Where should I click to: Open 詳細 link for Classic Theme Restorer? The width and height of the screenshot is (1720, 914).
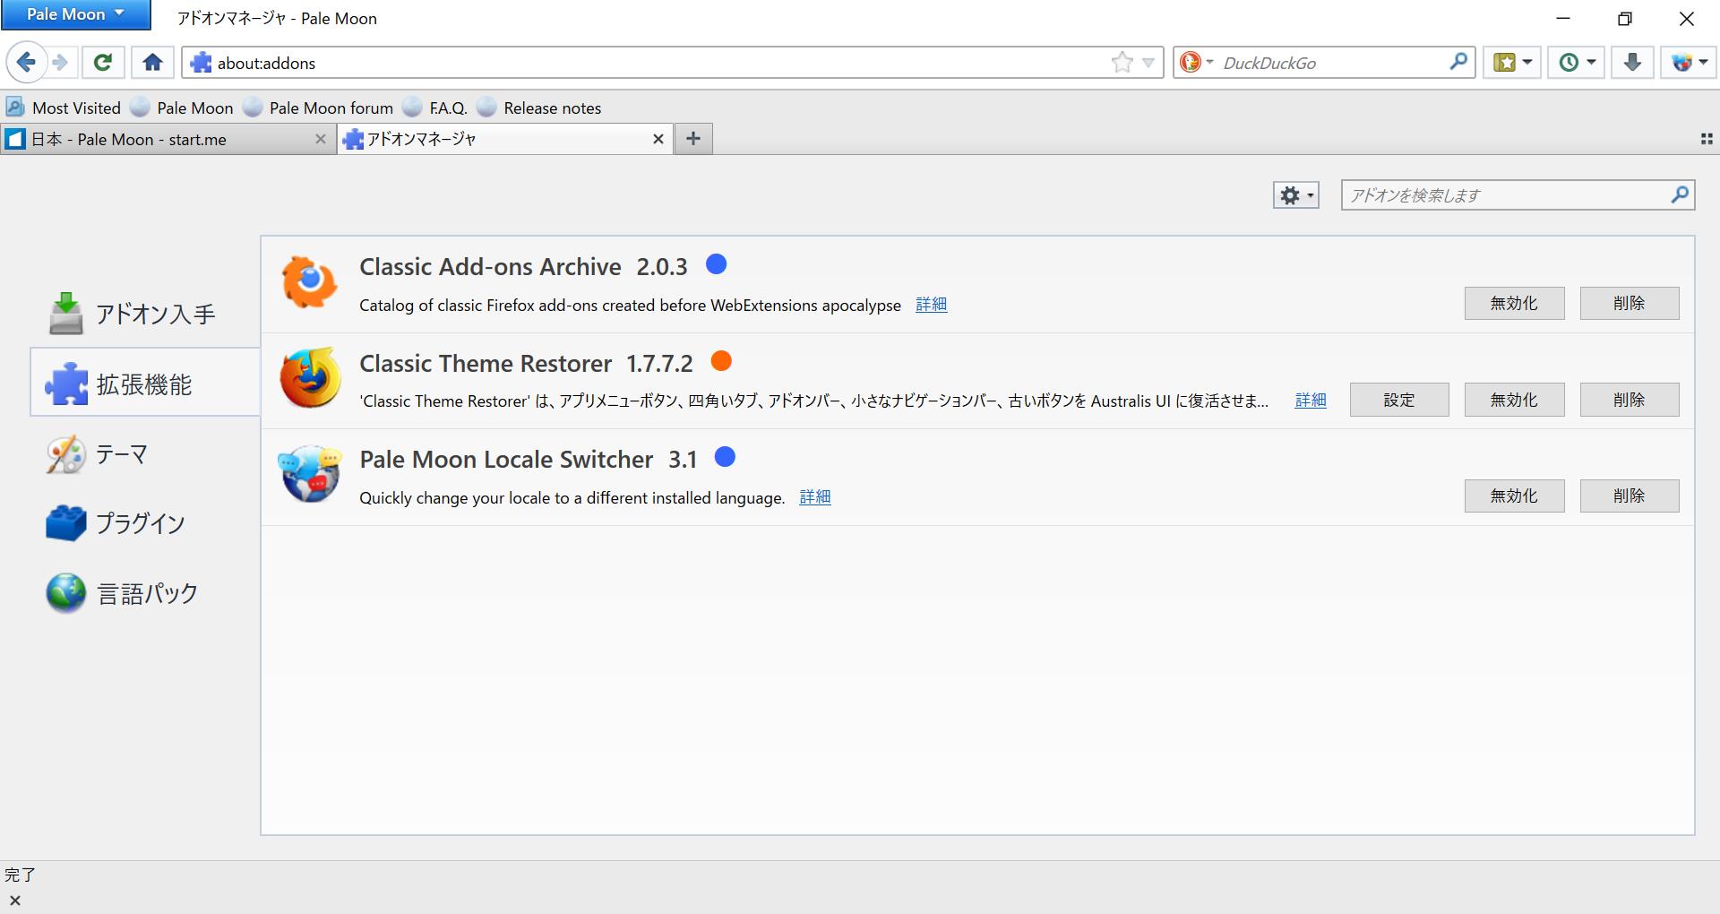pyautogui.click(x=1311, y=401)
